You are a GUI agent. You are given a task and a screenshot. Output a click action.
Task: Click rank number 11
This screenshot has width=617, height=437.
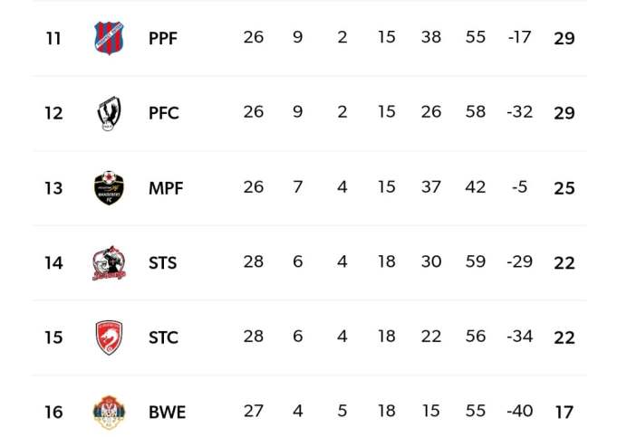53,39
